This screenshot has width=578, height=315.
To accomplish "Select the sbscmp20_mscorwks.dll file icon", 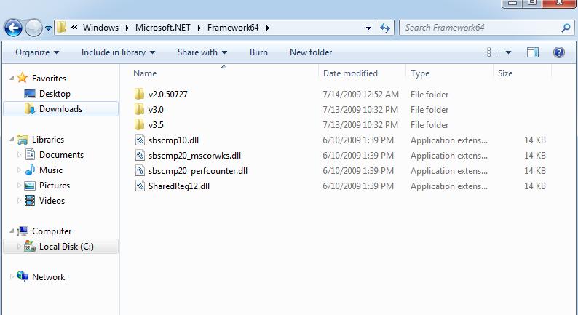I will pos(140,156).
